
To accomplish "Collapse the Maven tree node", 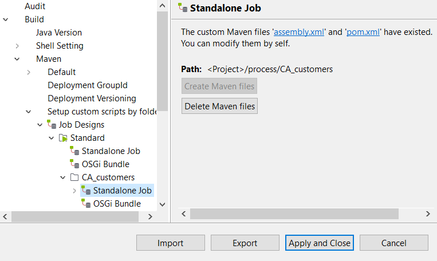I will tap(17, 59).
